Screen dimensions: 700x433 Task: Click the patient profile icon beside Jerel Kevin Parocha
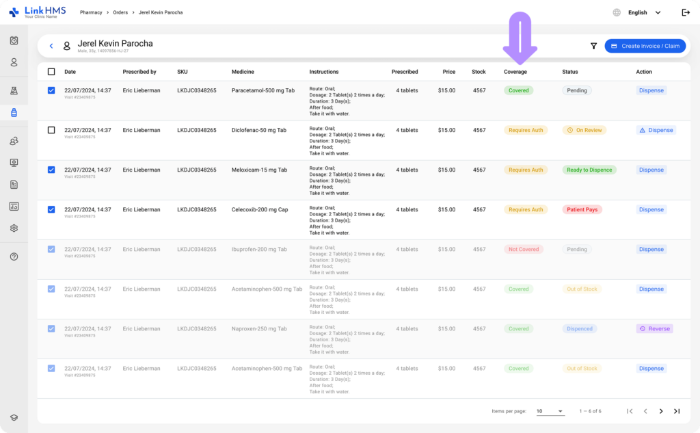coord(66,46)
